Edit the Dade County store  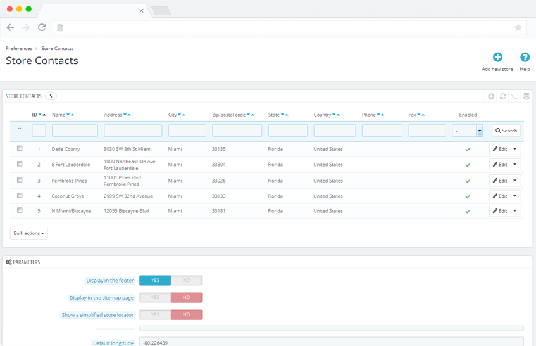[500, 149]
